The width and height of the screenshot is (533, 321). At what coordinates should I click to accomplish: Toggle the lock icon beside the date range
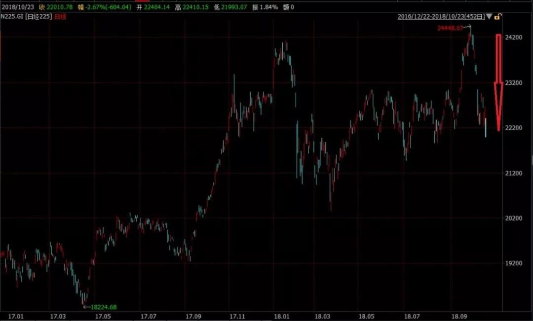pyautogui.click(x=497, y=16)
